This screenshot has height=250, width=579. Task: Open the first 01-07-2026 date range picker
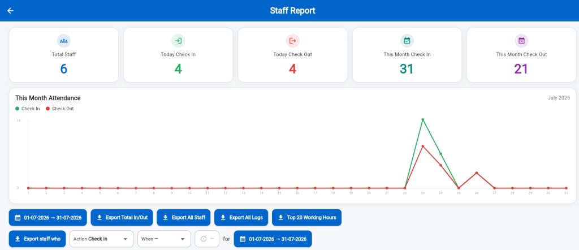click(x=48, y=218)
